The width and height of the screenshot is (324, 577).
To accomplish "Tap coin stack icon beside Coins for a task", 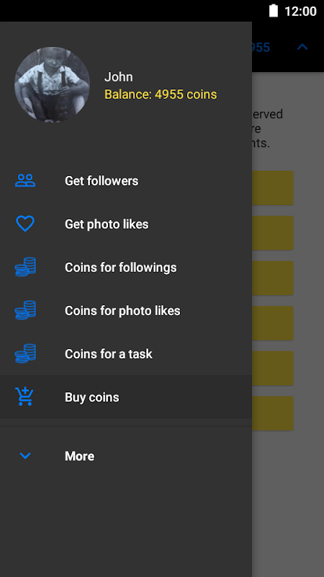I will pos(25,353).
